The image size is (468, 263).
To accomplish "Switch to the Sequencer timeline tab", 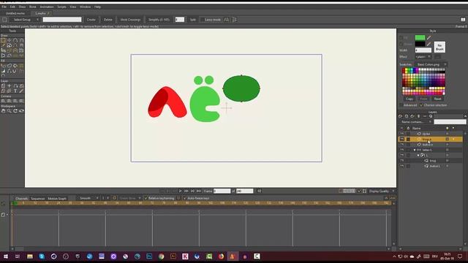I will pyautogui.click(x=38, y=199).
